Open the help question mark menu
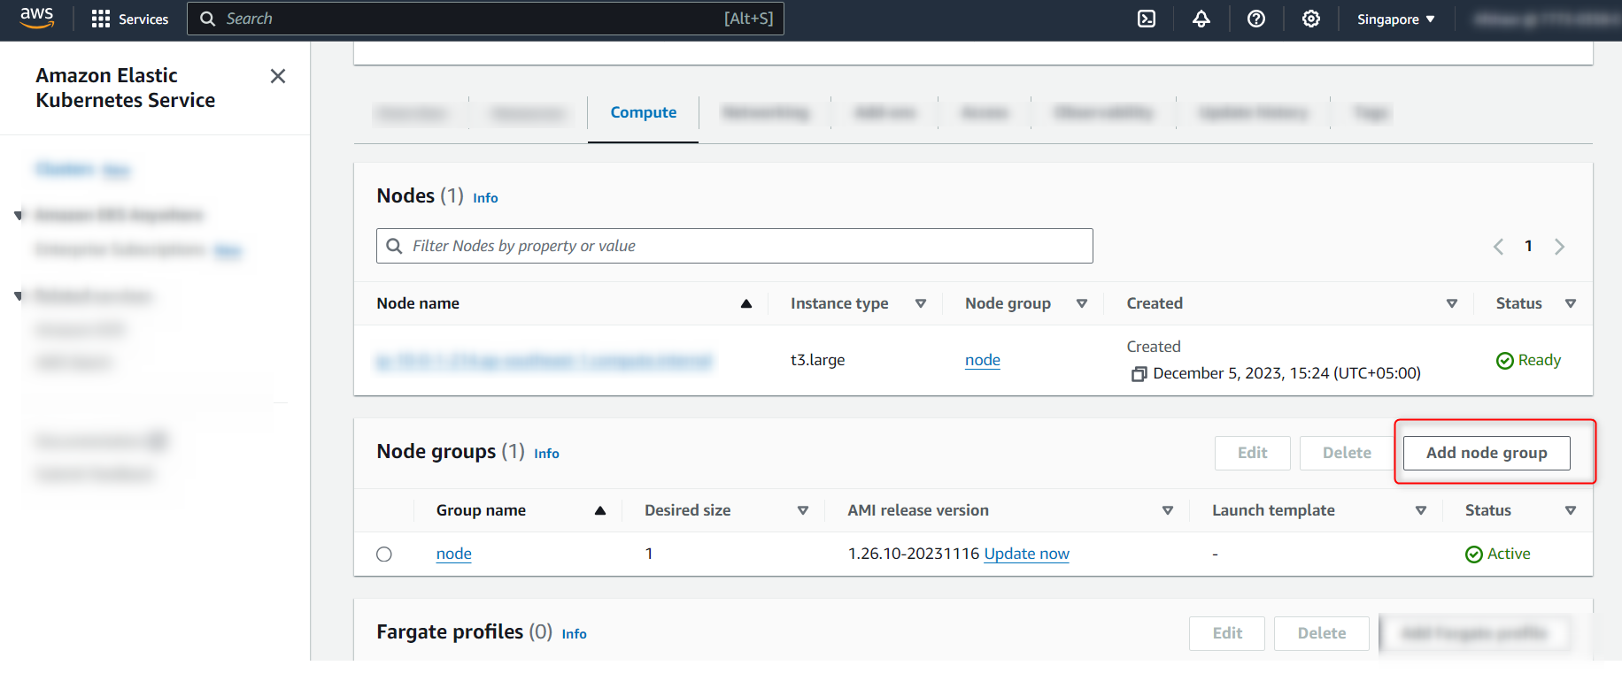 point(1256,19)
